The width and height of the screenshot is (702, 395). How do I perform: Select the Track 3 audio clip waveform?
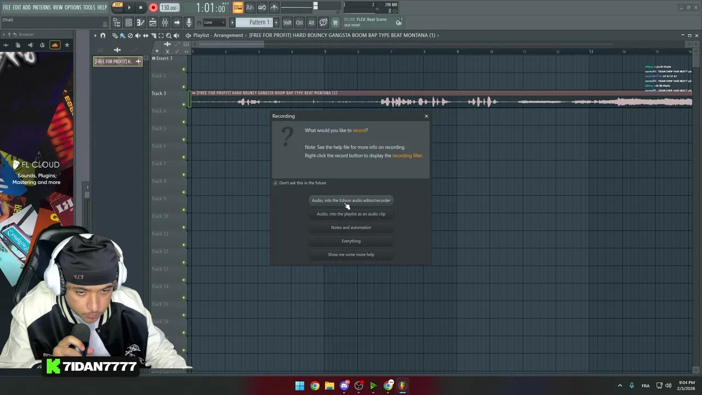coord(441,102)
